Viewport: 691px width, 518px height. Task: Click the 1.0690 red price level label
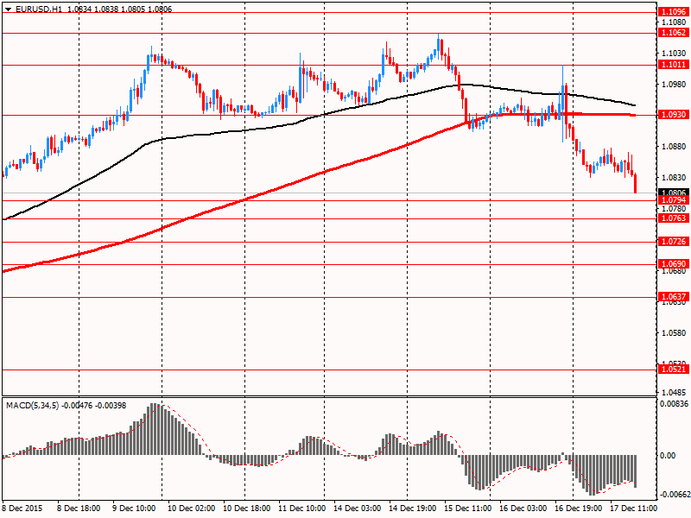point(674,264)
